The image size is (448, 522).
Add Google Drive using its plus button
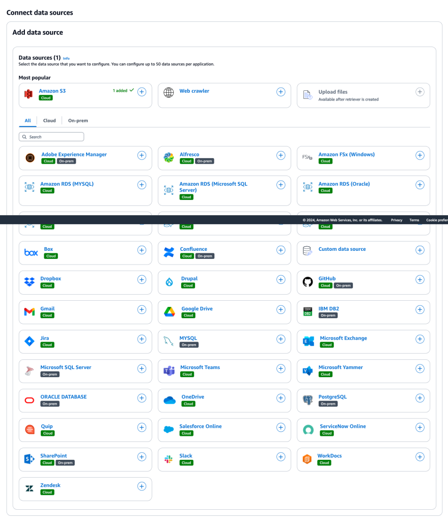pyautogui.click(x=281, y=309)
